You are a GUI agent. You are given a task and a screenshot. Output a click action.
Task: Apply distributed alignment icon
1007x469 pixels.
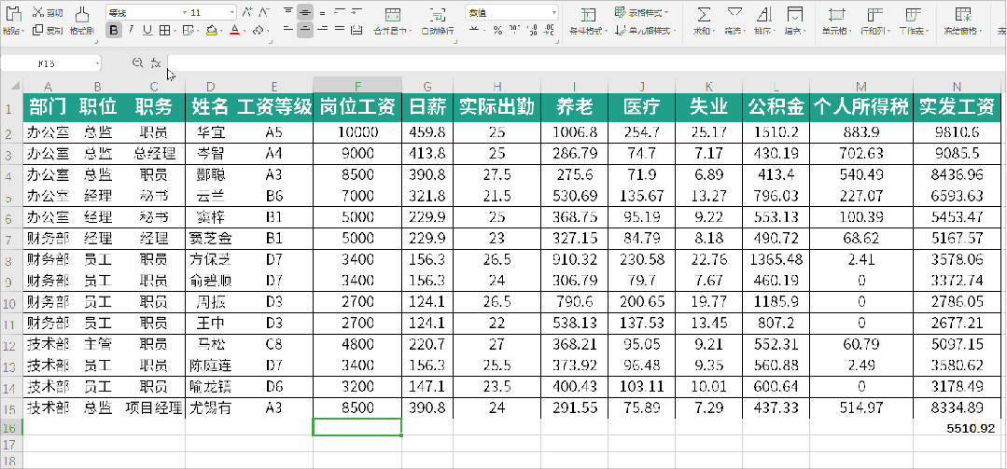(357, 30)
